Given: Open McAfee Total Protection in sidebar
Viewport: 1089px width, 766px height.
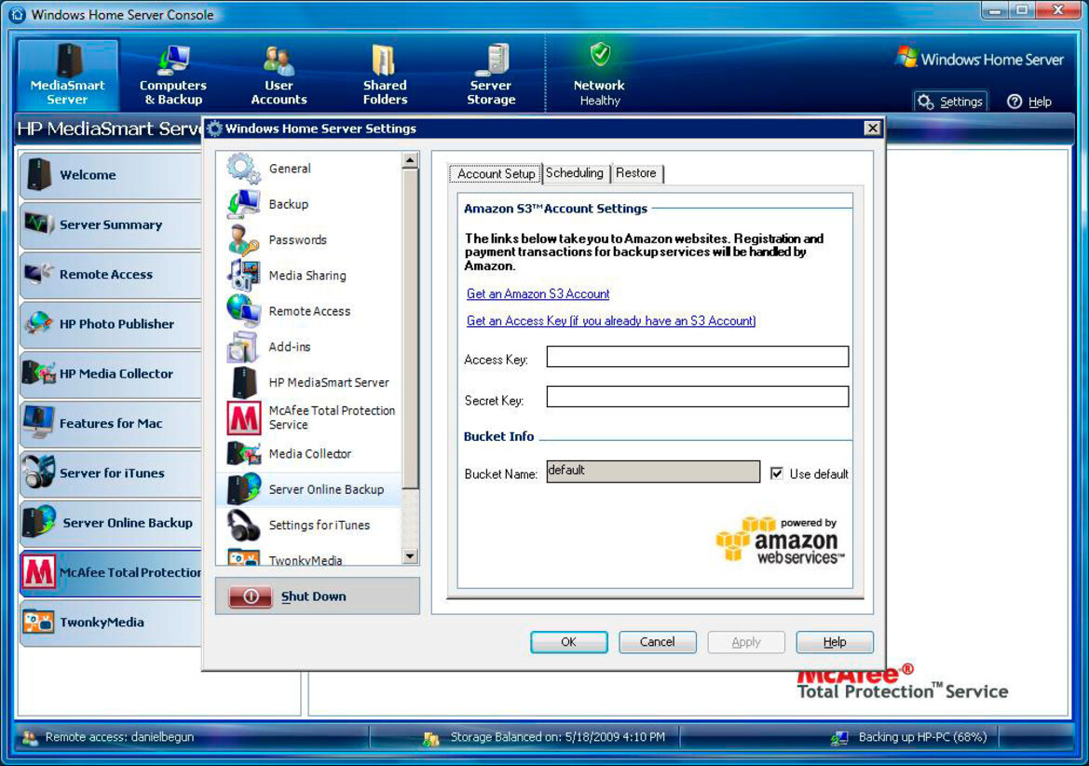Looking at the screenshot, I should pos(111,572).
